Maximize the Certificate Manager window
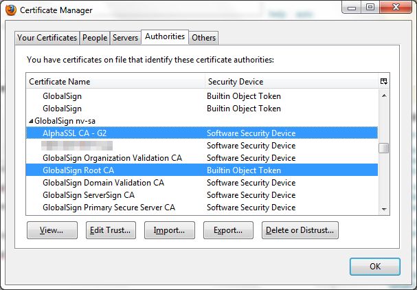 pyautogui.click(x=370, y=8)
